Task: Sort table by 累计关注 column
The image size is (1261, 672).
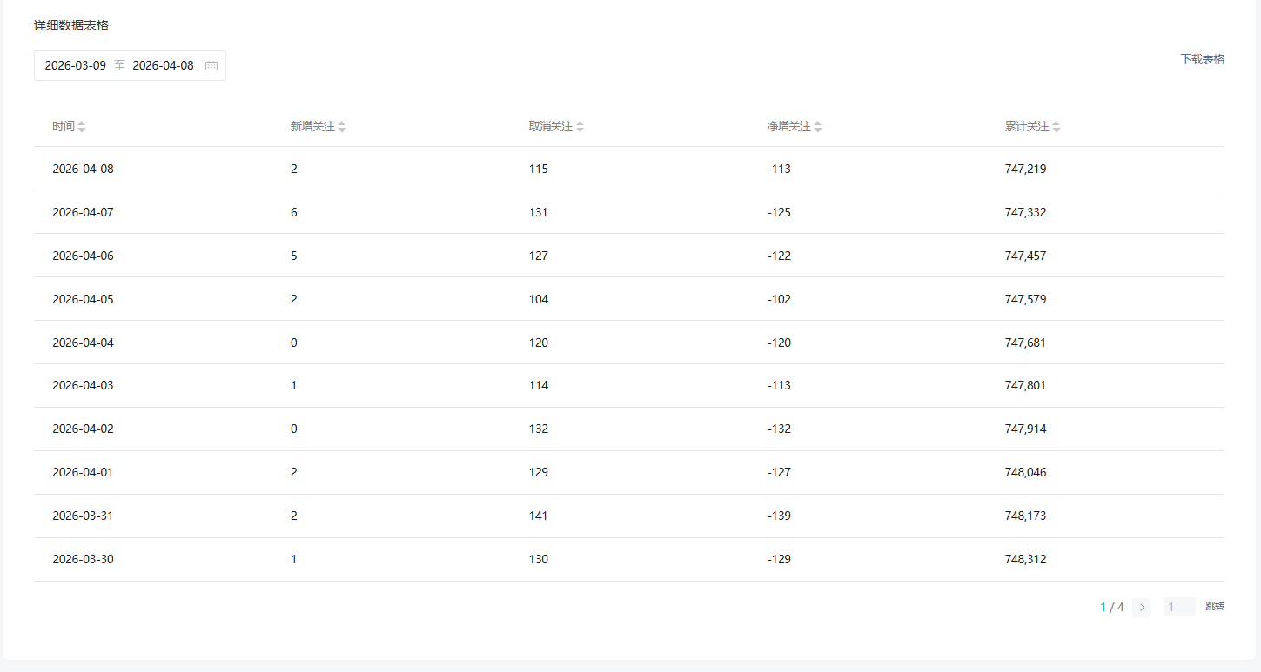Action: click(1056, 127)
